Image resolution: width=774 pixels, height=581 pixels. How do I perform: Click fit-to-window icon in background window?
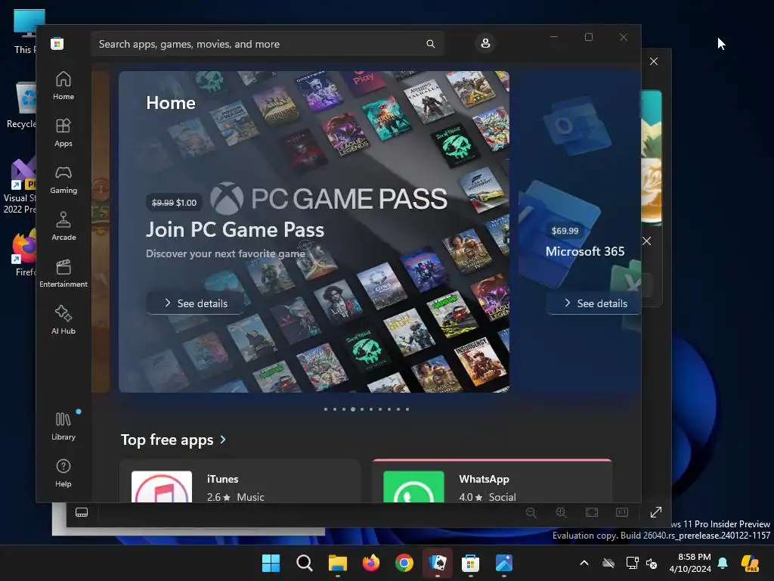coord(592,512)
